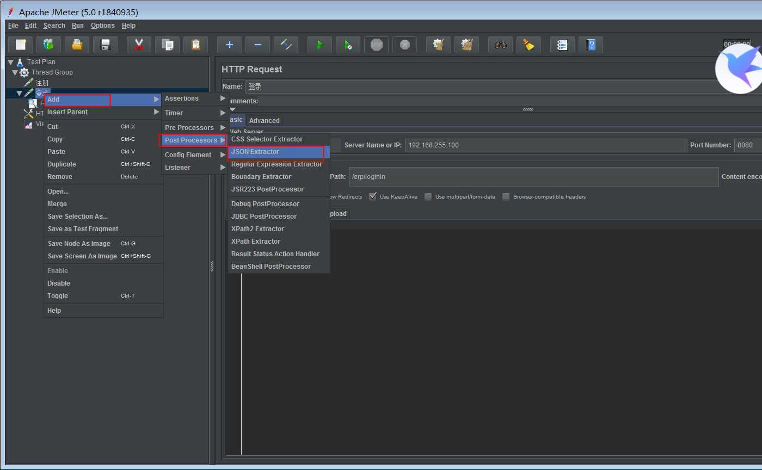
Task: Choose JSR223 PostProcessor
Action: click(279, 189)
